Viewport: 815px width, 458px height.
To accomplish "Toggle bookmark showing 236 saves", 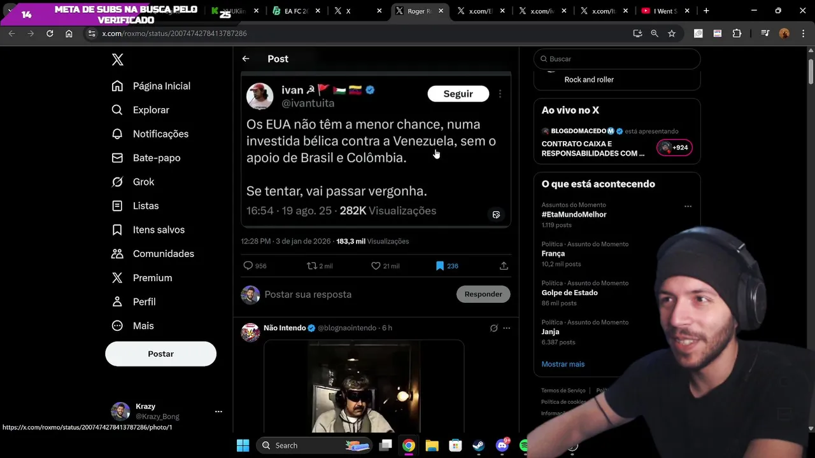I will coord(439,266).
